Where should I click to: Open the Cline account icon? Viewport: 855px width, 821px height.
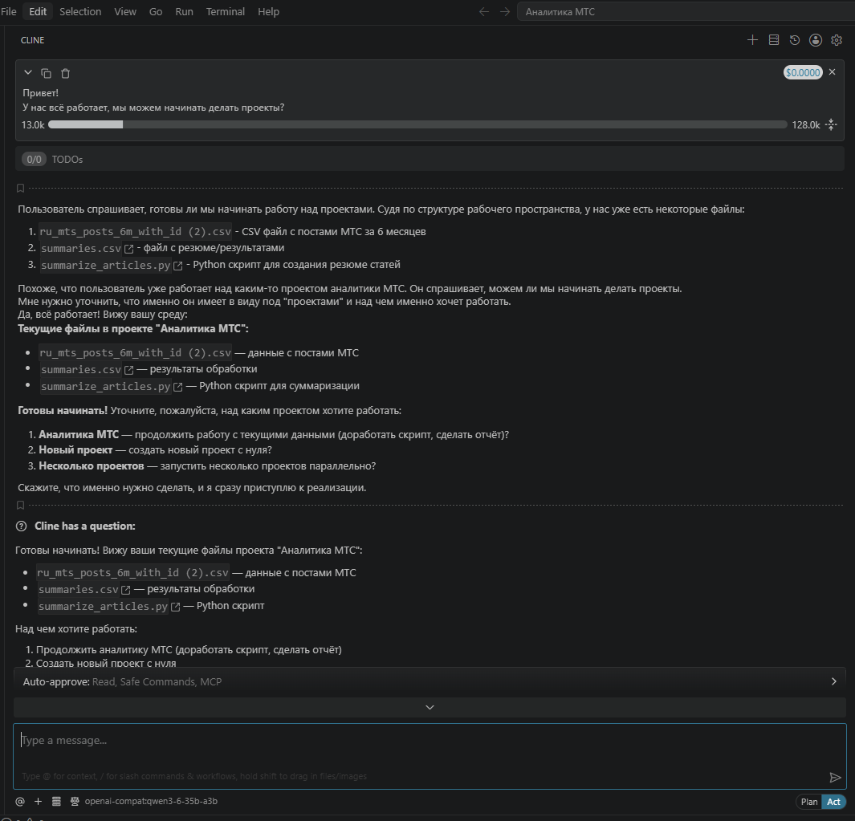(x=815, y=40)
